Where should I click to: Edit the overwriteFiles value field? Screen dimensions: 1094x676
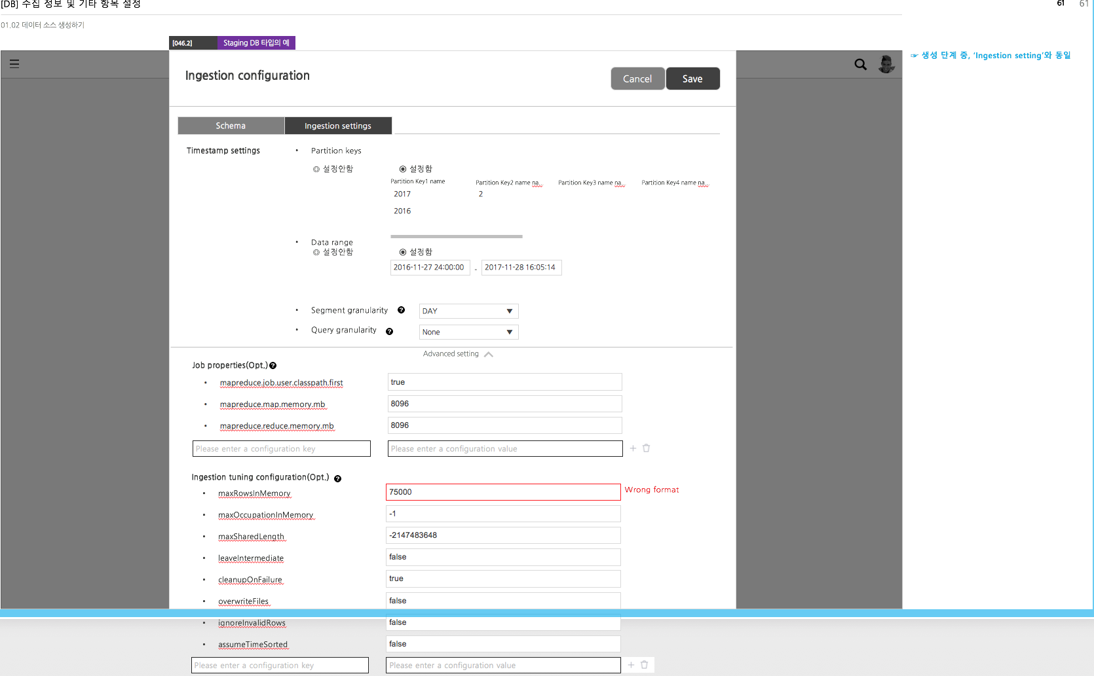(x=503, y=601)
